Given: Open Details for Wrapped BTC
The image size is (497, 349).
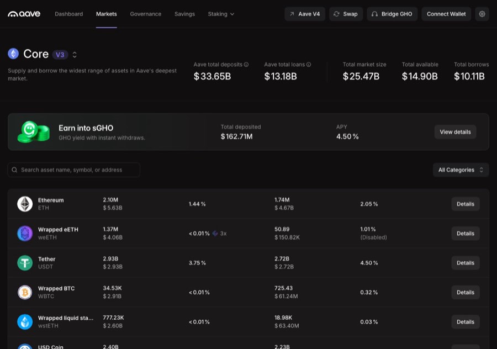Looking at the screenshot, I should click(x=466, y=292).
